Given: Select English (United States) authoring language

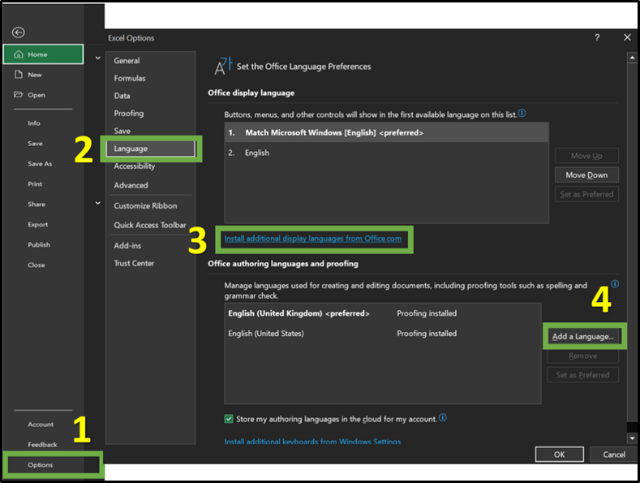Looking at the screenshot, I should [x=382, y=334].
